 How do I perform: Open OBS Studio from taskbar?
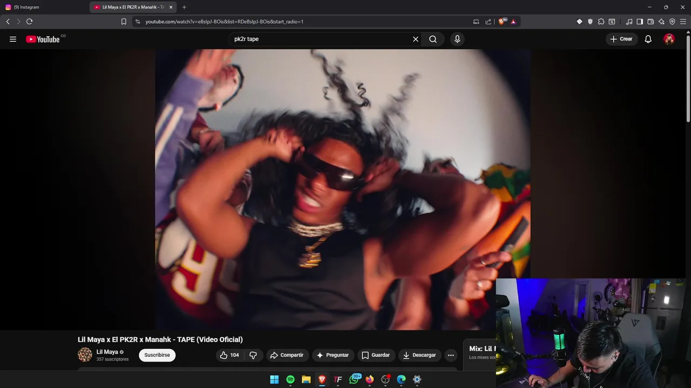[x=385, y=379]
